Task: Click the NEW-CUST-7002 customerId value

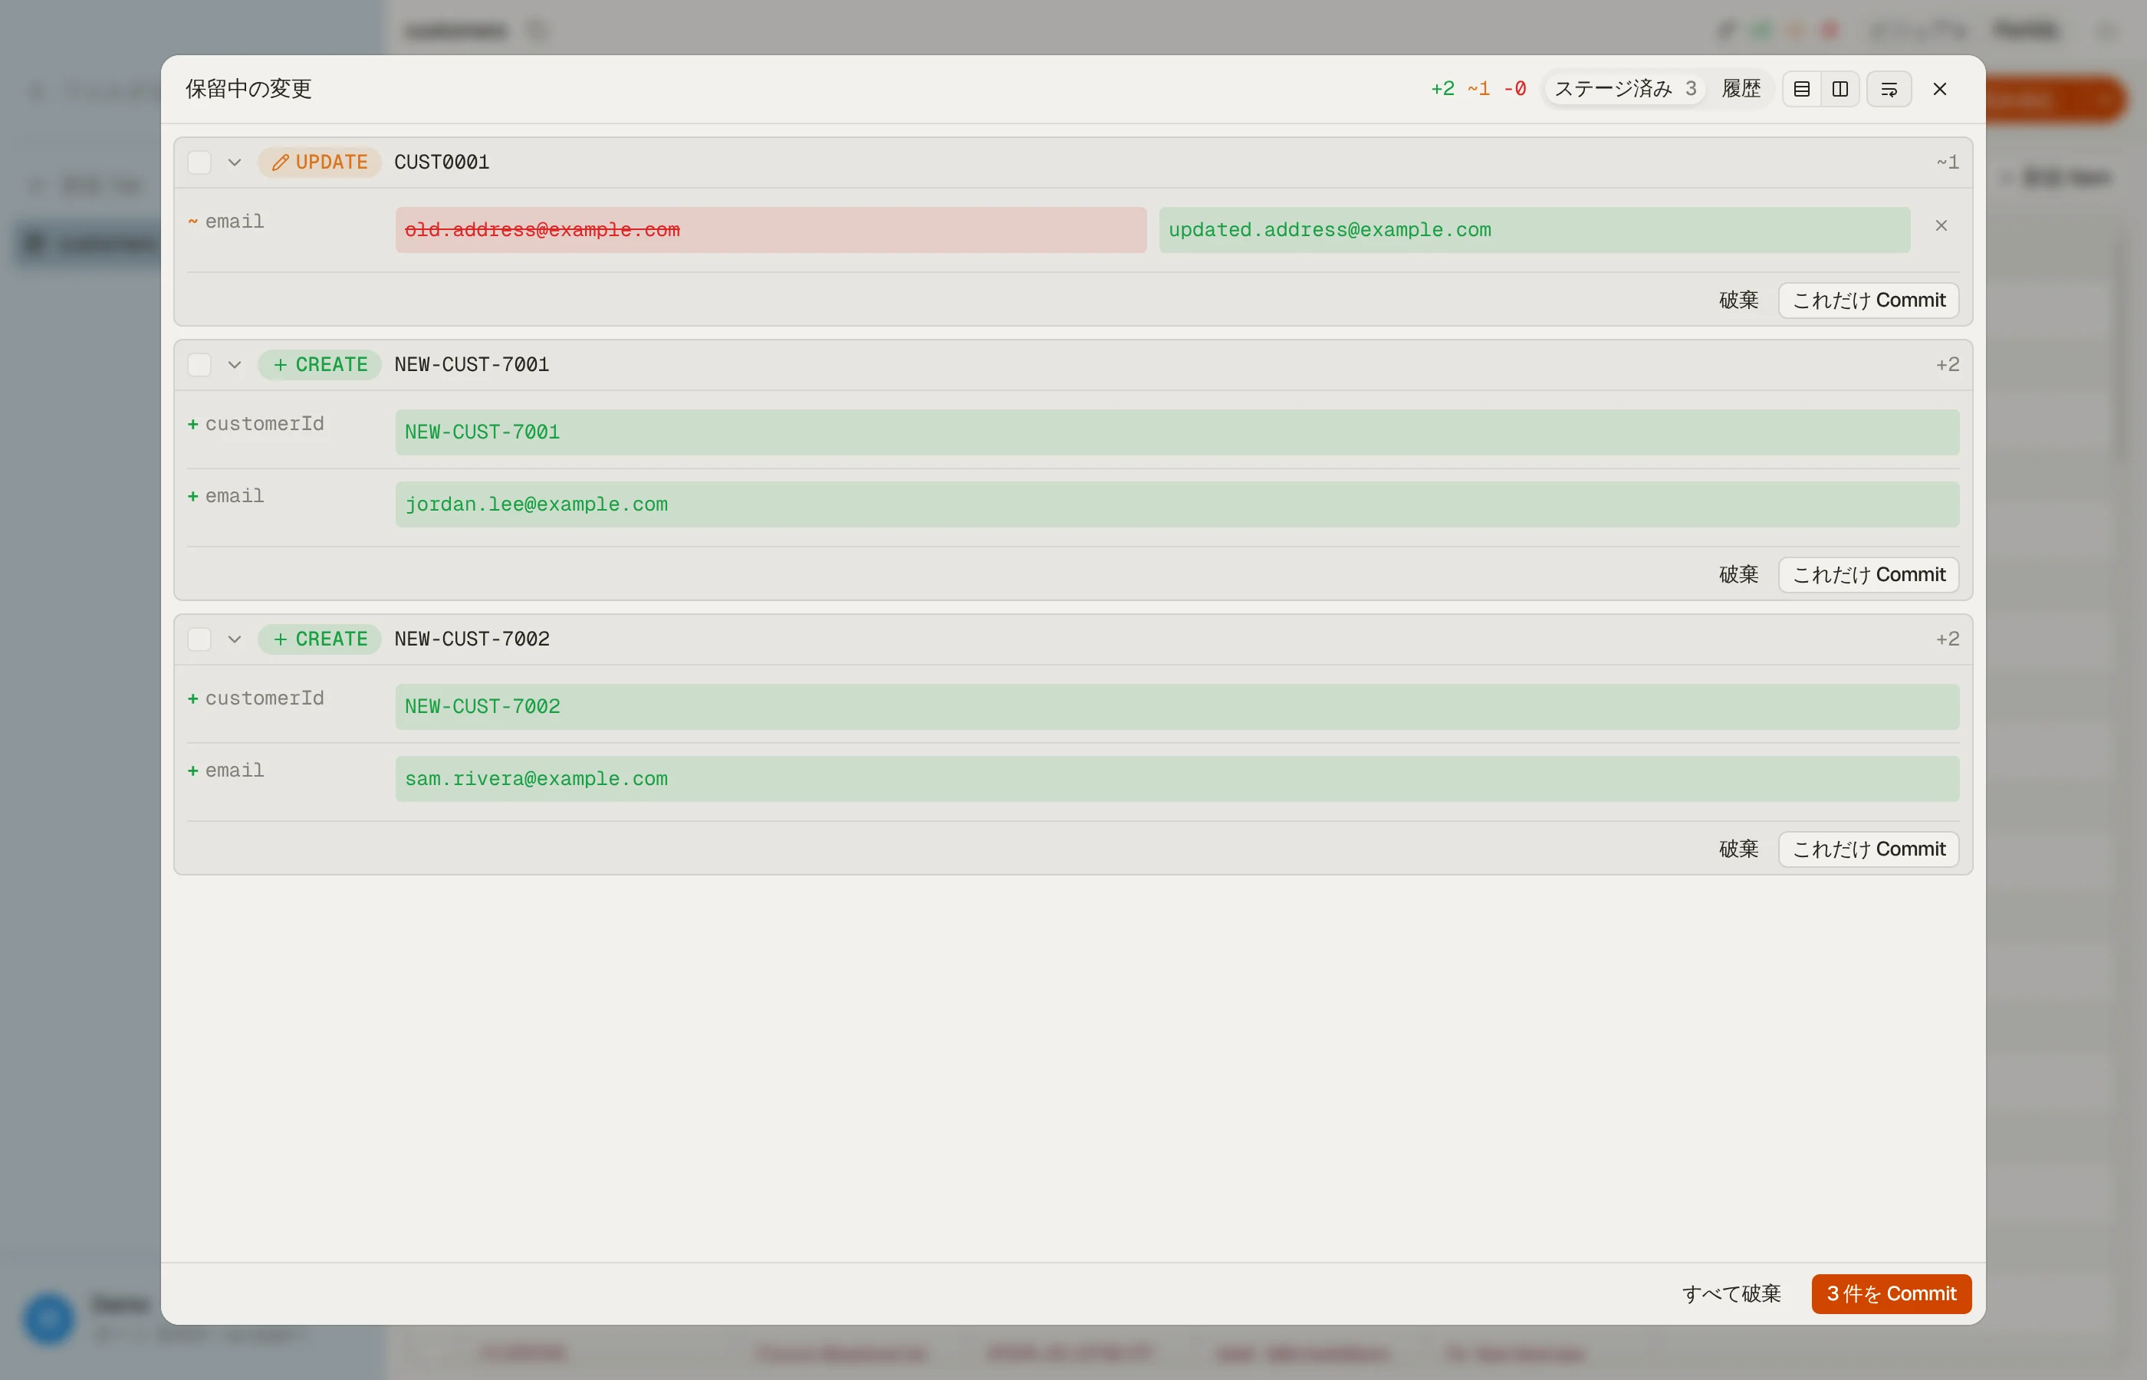Action: [x=1176, y=706]
